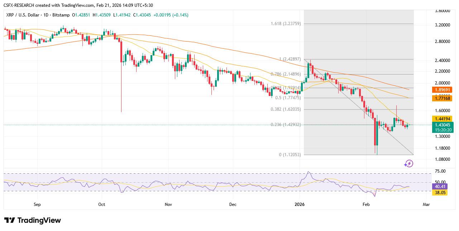Select 2026 on the time axis
The height and width of the screenshot is (231, 459).
(x=300, y=204)
